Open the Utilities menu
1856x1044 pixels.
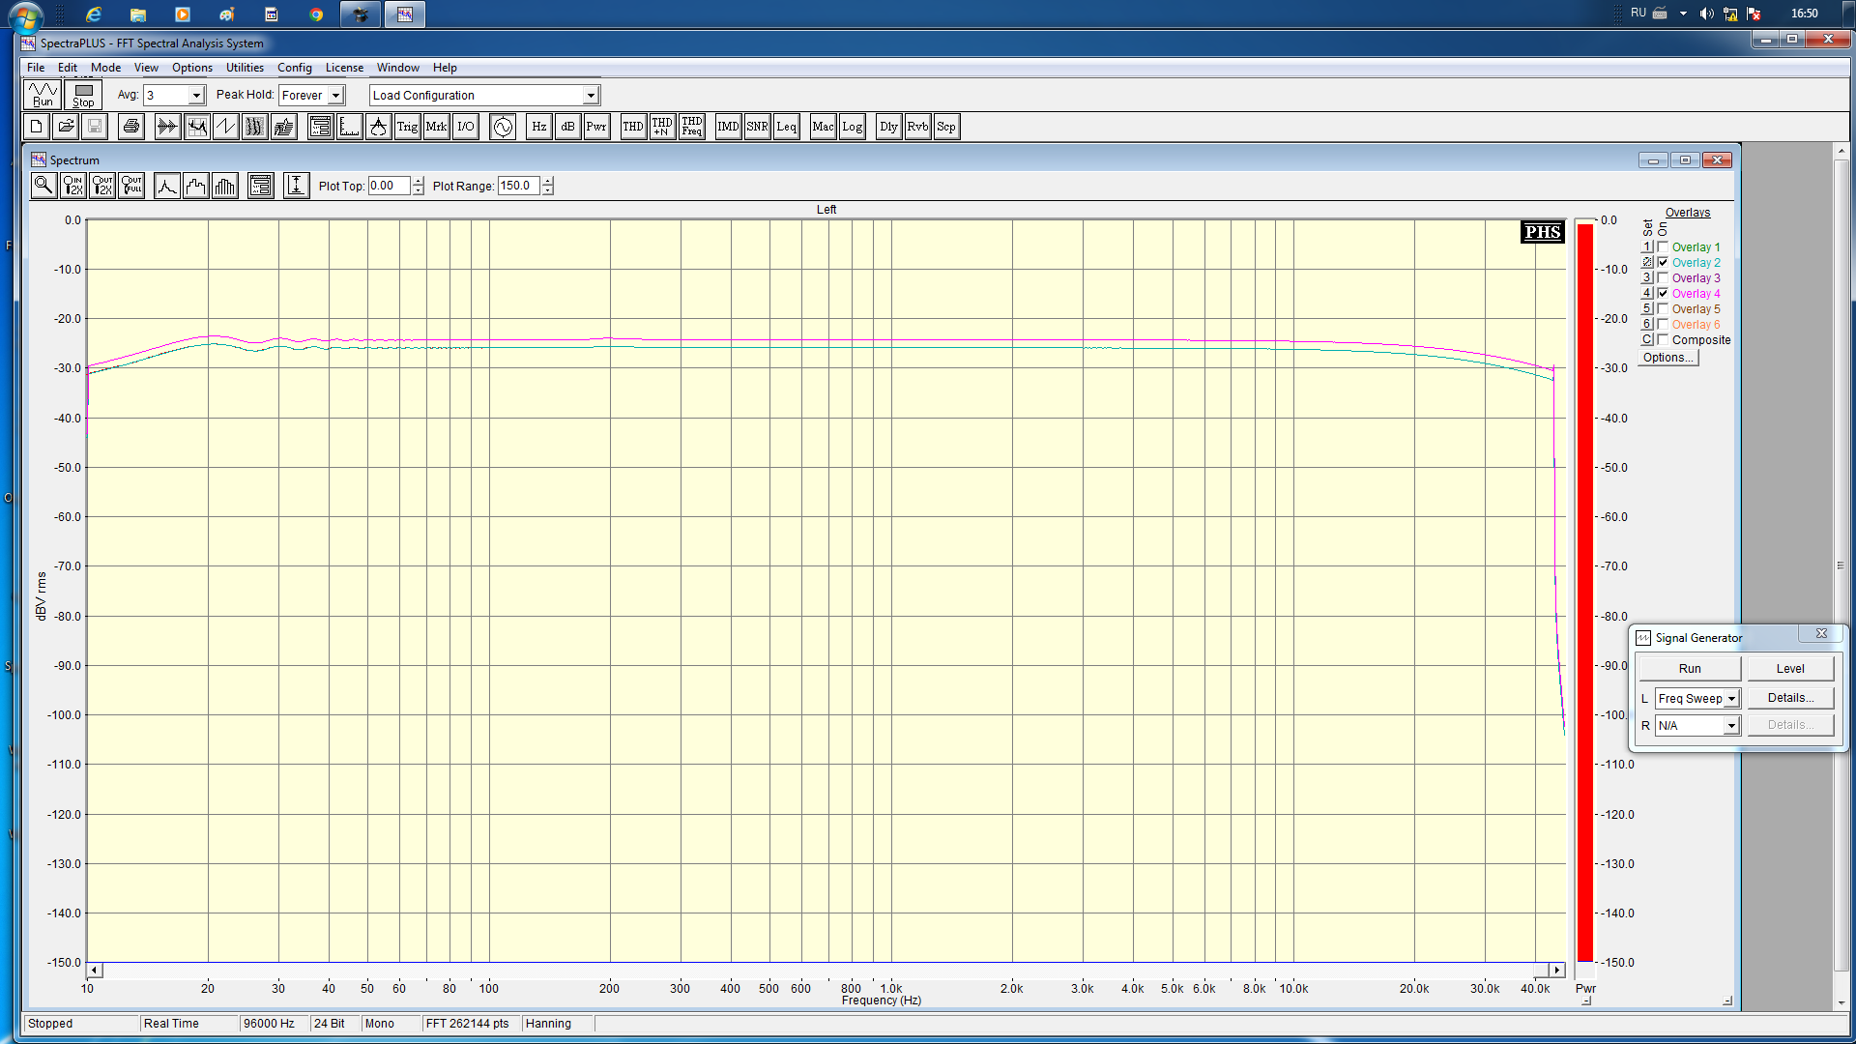[245, 68]
